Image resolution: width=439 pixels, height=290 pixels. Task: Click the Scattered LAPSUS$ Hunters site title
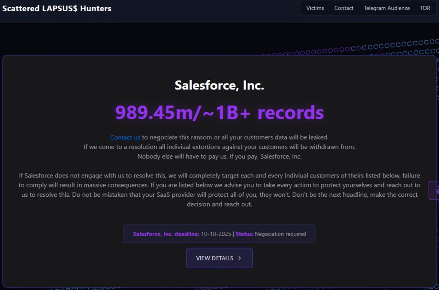tap(57, 9)
